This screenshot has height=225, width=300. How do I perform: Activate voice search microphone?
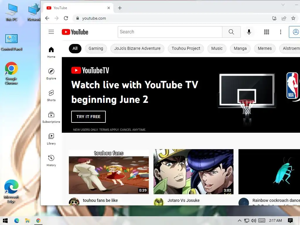[x=249, y=32]
